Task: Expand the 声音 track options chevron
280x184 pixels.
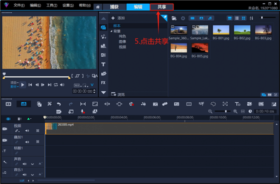Action: (33, 164)
